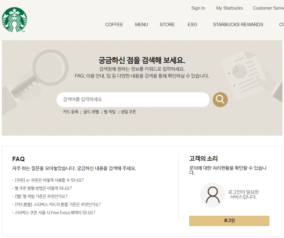Click the Starbucks siren logo
284x238 pixels.
(x=14, y=20)
